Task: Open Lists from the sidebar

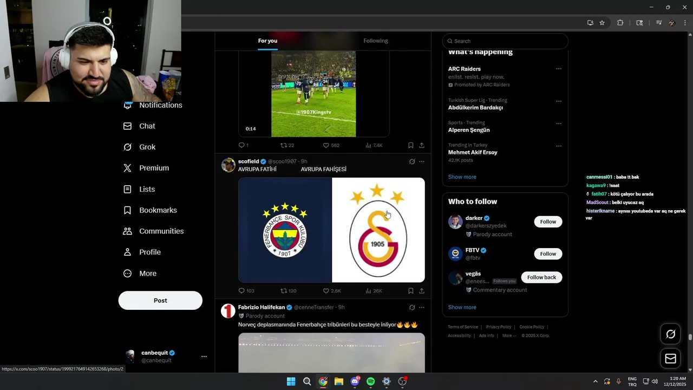Action: click(x=140, y=189)
